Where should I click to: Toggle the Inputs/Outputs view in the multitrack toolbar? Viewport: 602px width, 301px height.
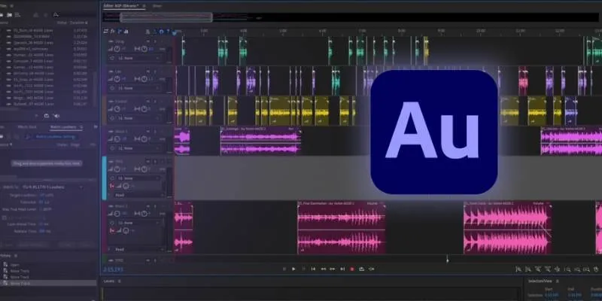click(106, 32)
